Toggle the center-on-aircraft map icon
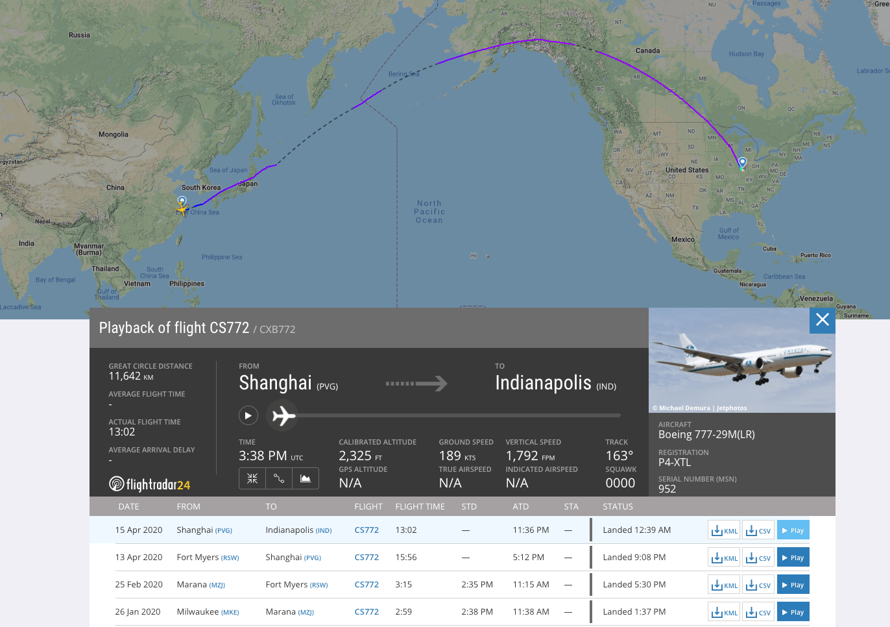Viewport: 890px width, 627px height. click(x=252, y=478)
